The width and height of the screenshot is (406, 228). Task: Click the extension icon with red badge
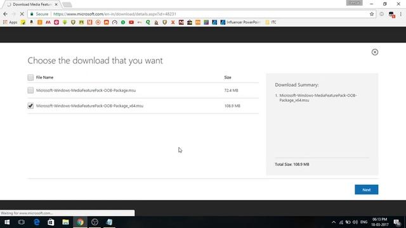391,15
